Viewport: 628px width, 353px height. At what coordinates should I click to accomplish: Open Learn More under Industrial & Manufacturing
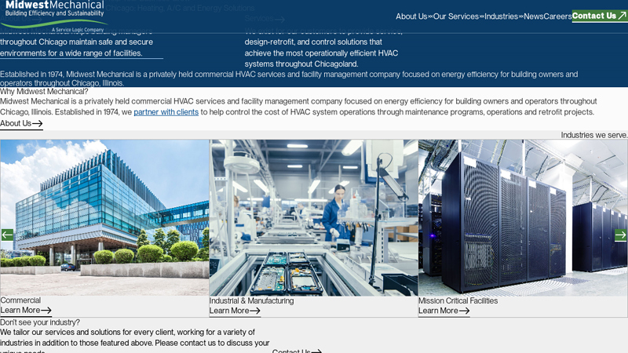[x=228, y=311]
